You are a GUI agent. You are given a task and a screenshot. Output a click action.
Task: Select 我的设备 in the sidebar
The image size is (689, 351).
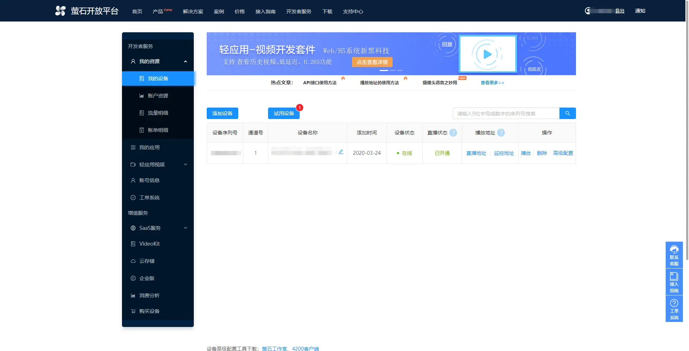pyautogui.click(x=158, y=79)
